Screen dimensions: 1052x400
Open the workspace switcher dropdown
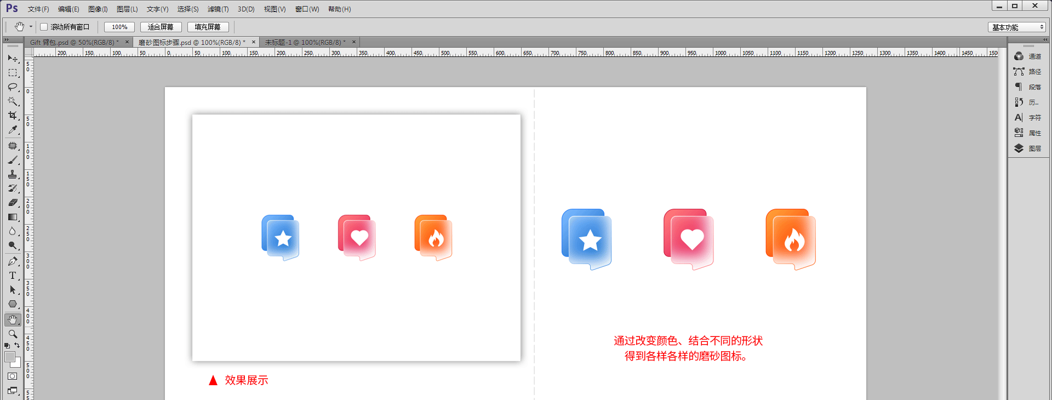point(1017,27)
